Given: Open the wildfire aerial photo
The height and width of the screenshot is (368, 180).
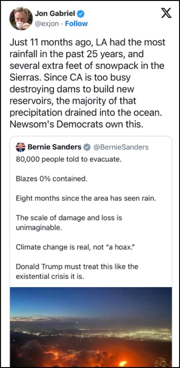Looking at the screenshot, I should coord(91,327).
